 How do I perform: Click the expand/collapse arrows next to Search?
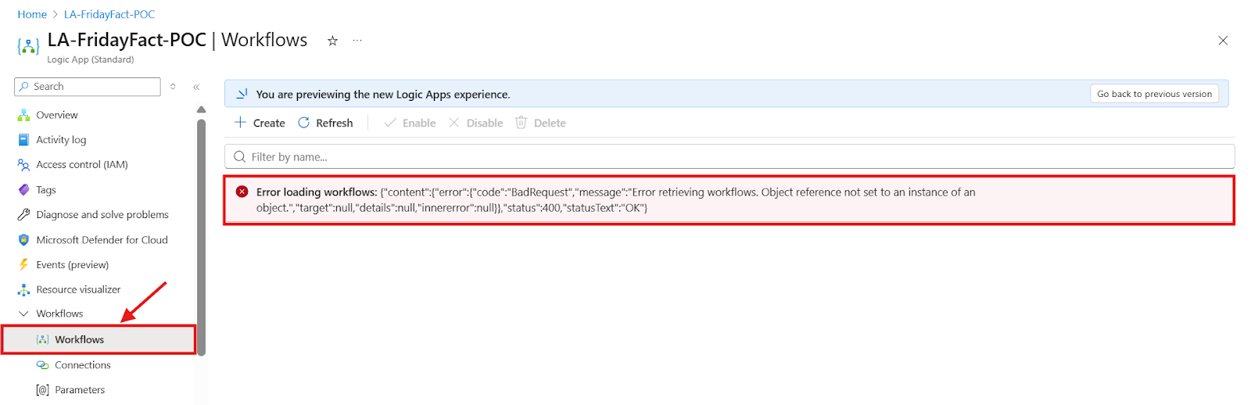[x=173, y=87]
